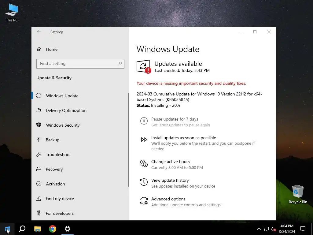The height and width of the screenshot is (235, 313).
Task: Click the For developers tools icon
Action: click(x=39, y=213)
